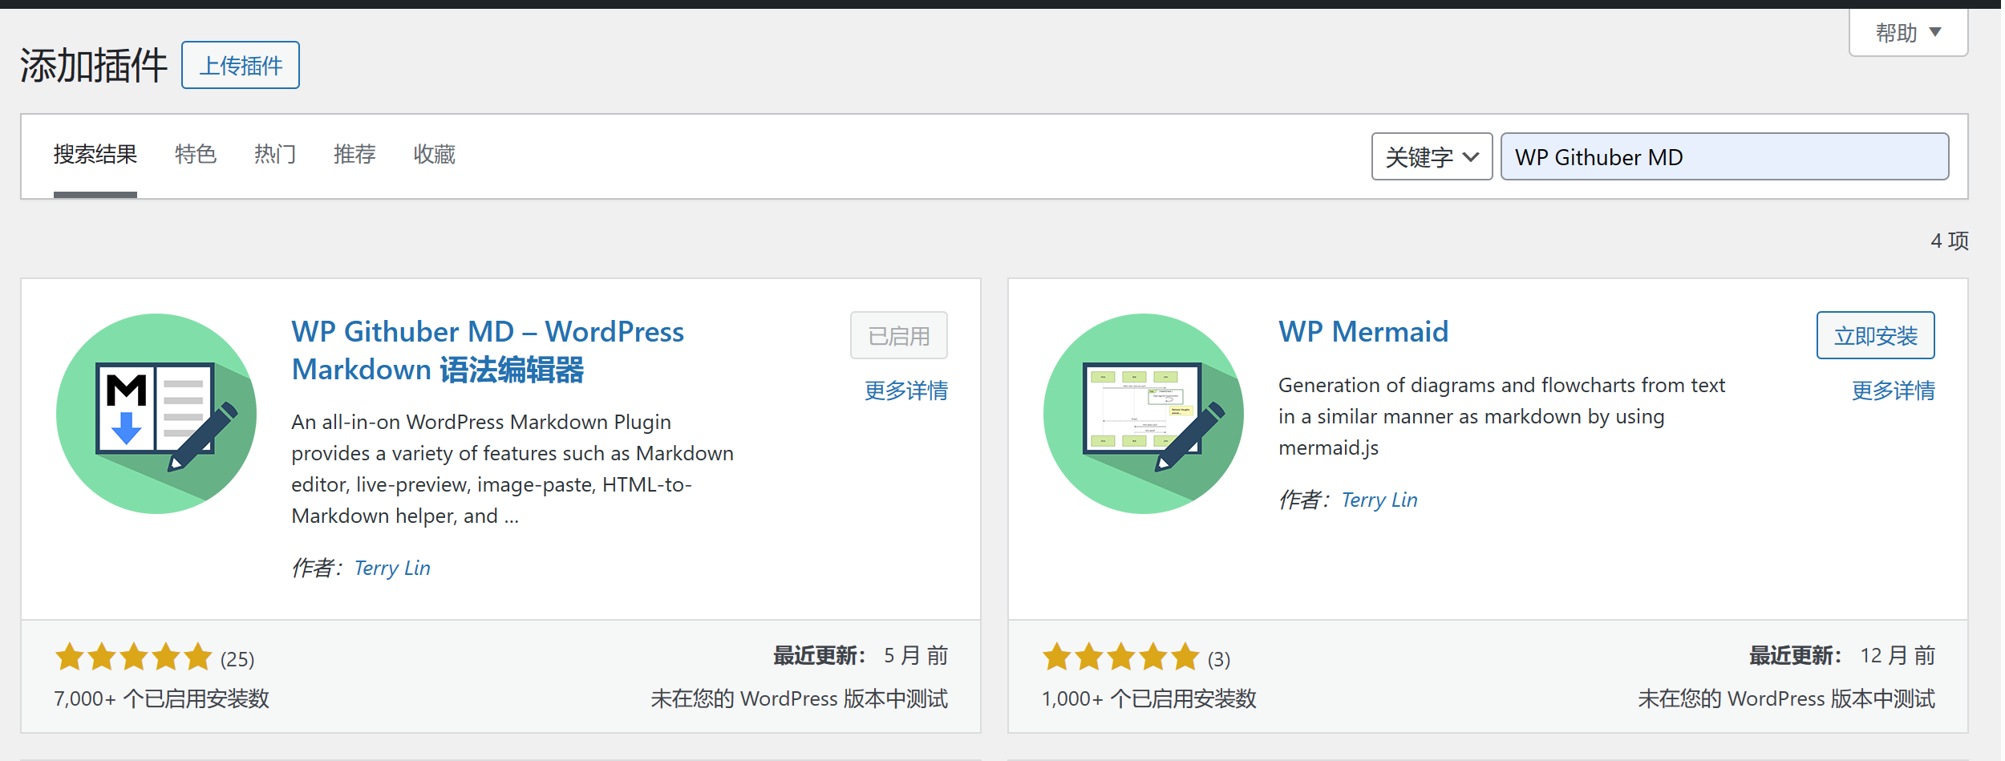Image resolution: width=2005 pixels, height=761 pixels.
Task: Focus the plugin search field containing WP Githuber MD
Action: click(1724, 156)
